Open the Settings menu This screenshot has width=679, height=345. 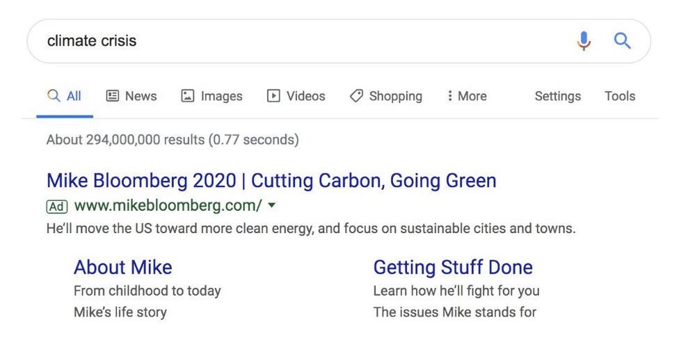pos(558,96)
